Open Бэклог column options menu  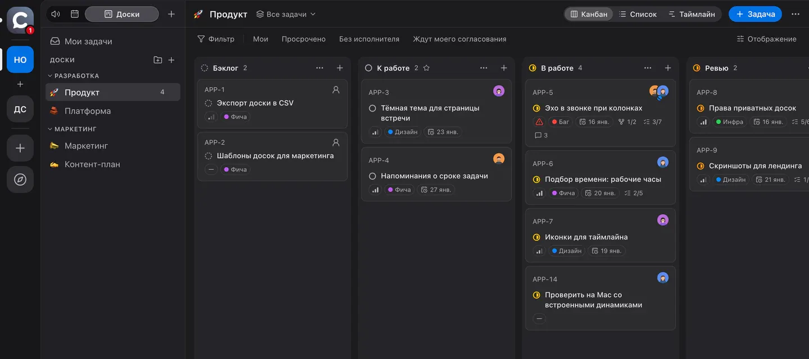pyautogui.click(x=320, y=68)
